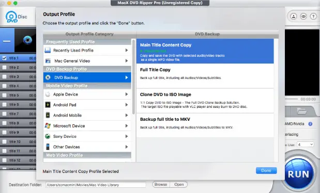Click the Destination Folder path field
The image size is (320, 193).
point(96,185)
